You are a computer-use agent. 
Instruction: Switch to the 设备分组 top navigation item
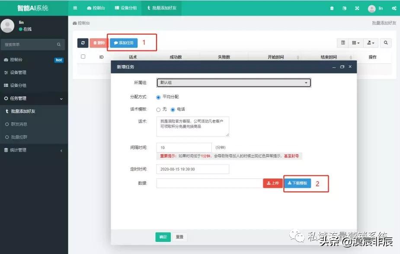pos(125,7)
